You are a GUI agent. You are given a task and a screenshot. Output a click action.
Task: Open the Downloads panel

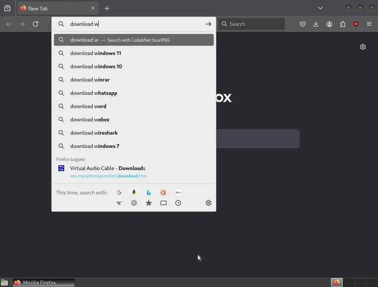316,24
